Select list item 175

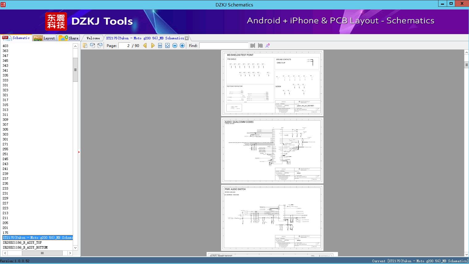pos(6,233)
